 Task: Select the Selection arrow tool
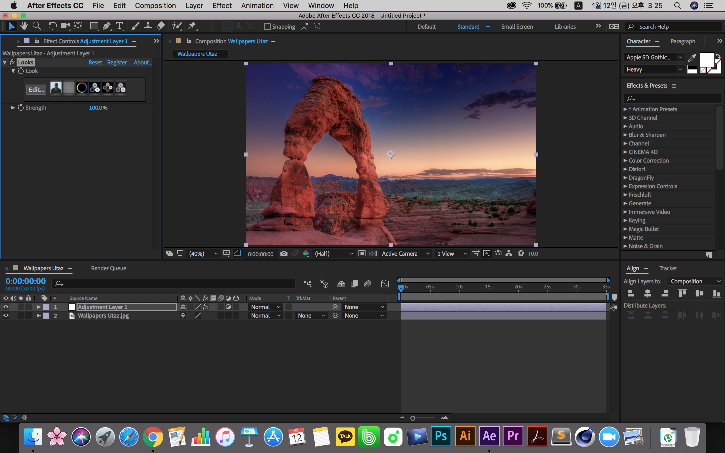click(x=11, y=26)
